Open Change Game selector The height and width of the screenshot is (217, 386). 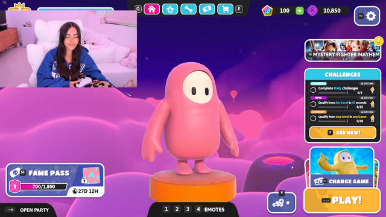click(x=342, y=168)
